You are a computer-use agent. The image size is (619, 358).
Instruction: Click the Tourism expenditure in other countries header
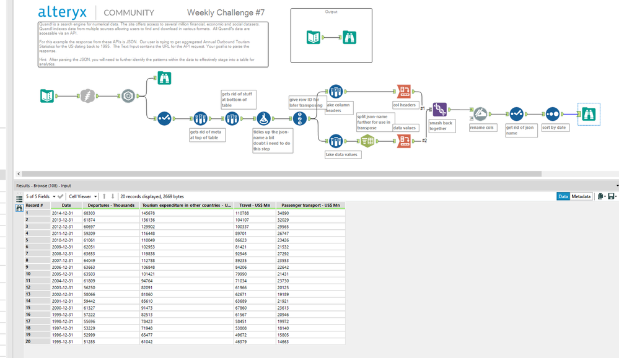[187, 205]
